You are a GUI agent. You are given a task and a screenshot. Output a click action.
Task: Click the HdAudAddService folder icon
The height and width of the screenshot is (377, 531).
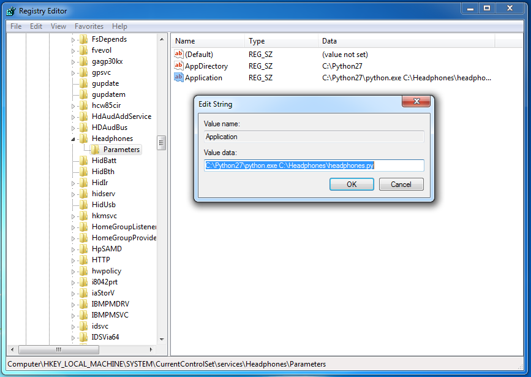(x=84, y=116)
